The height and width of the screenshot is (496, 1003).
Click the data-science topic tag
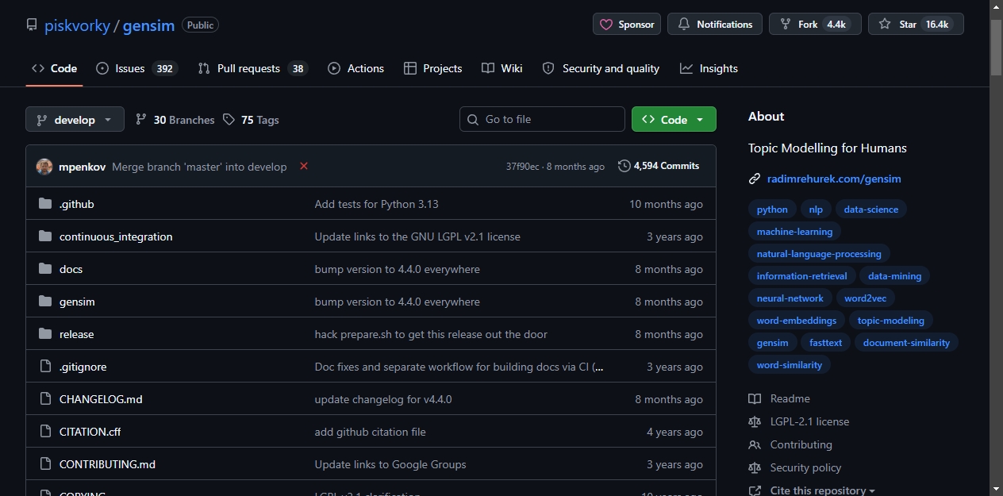coord(871,210)
